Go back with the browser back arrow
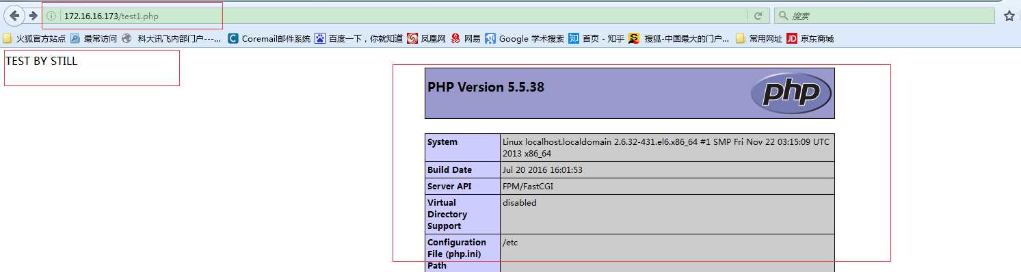1021x272 pixels. point(14,16)
